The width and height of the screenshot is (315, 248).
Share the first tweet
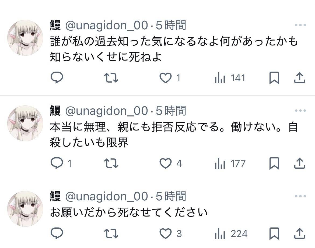pos(299,78)
